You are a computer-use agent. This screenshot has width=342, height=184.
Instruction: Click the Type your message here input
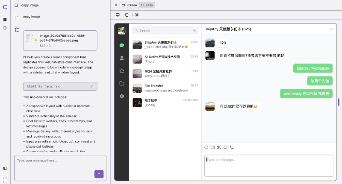(60, 168)
